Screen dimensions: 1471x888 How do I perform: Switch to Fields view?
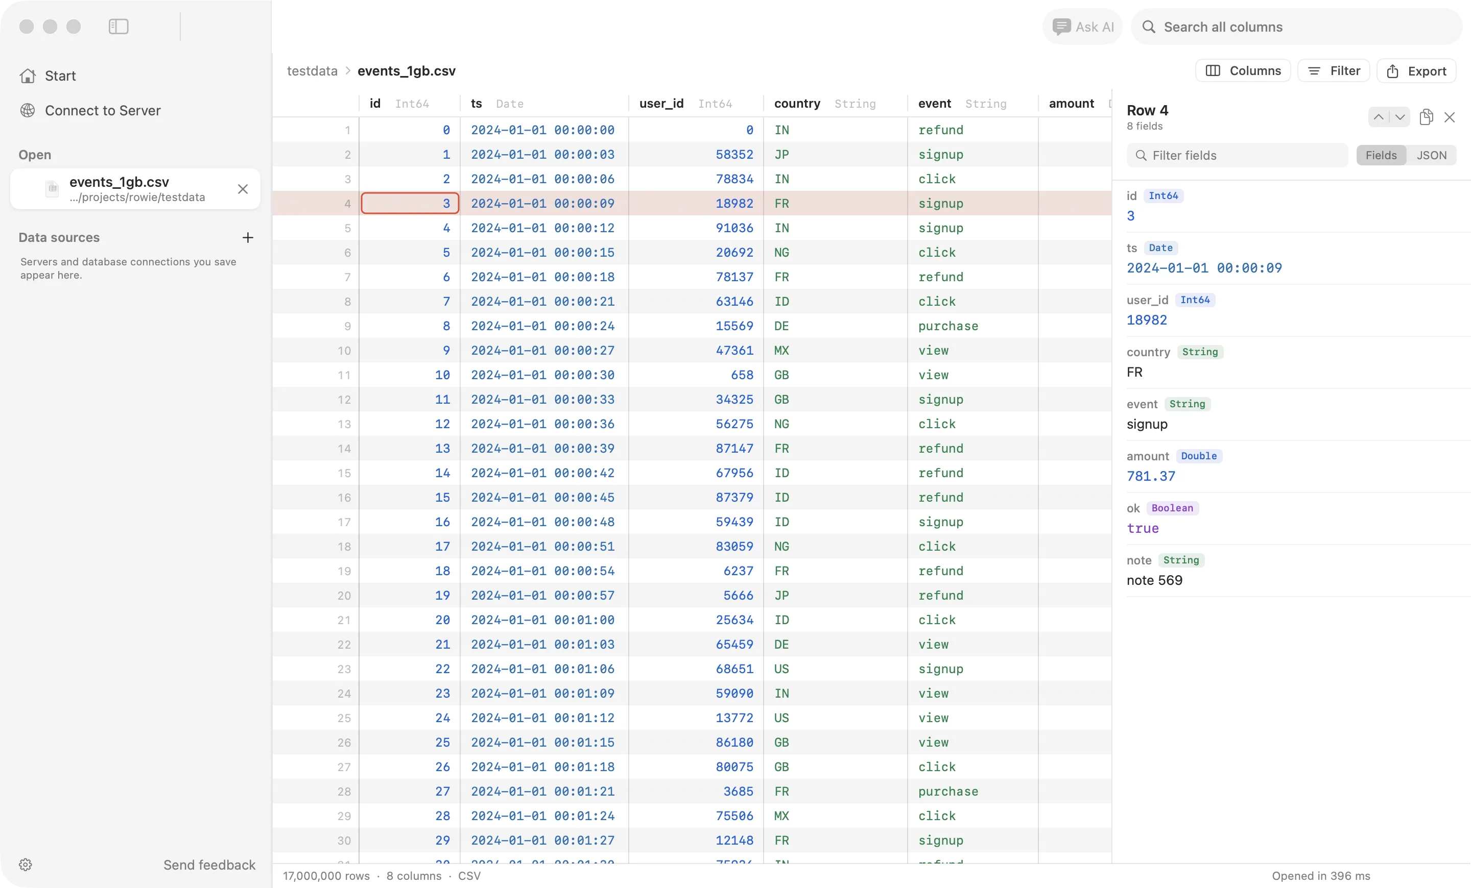1381,155
